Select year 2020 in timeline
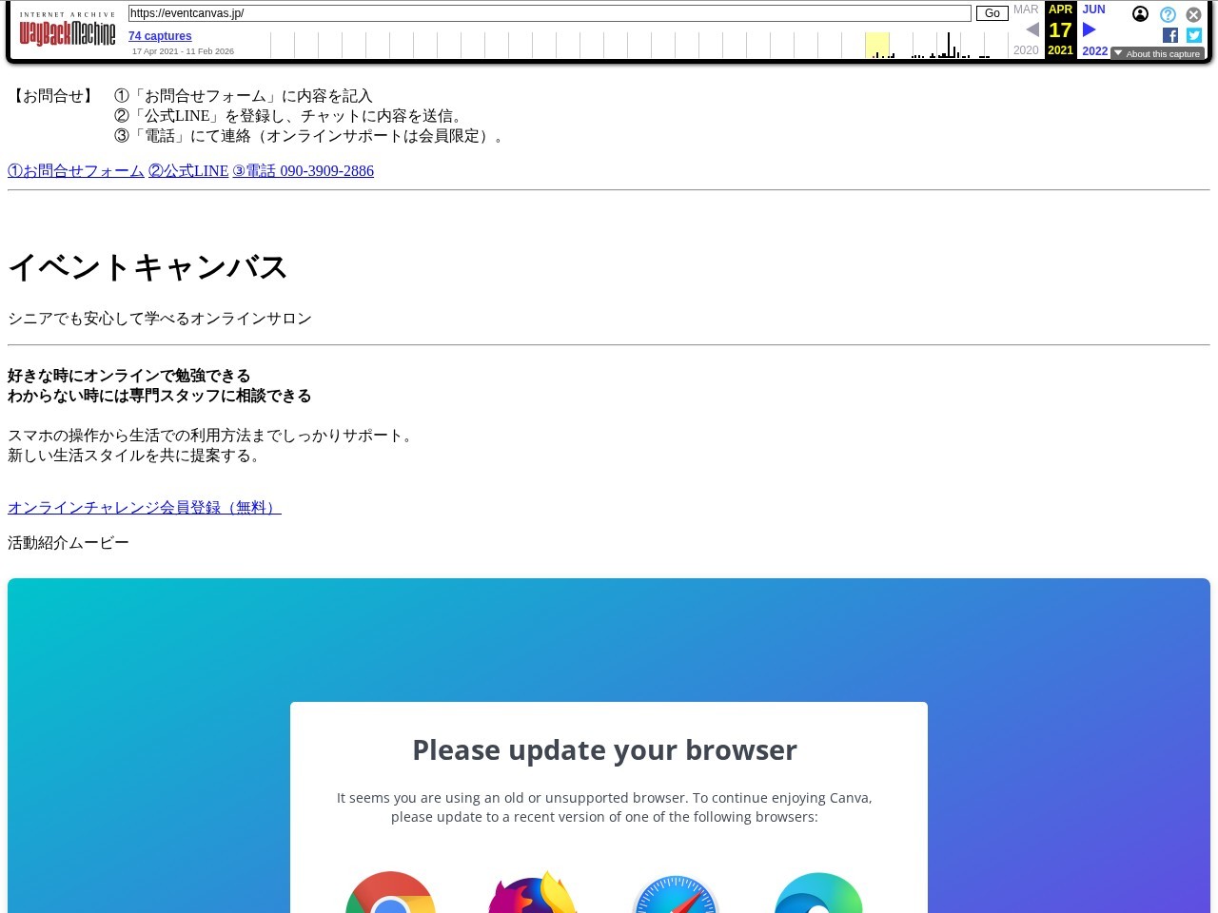This screenshot has width=1218, height=913. (1026, 50)
